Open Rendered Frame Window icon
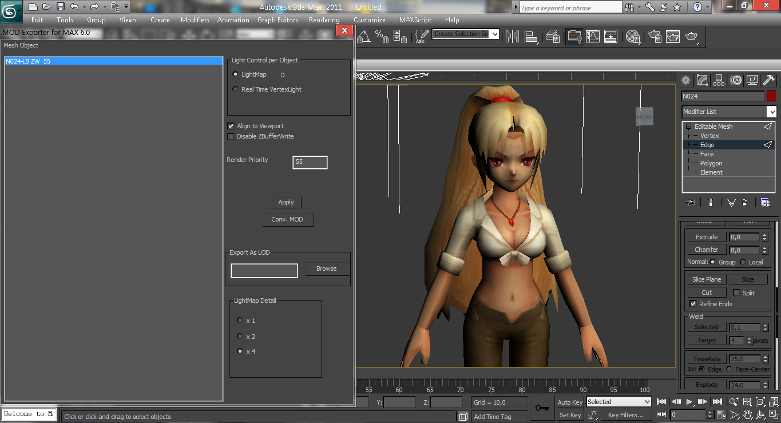 673,37
